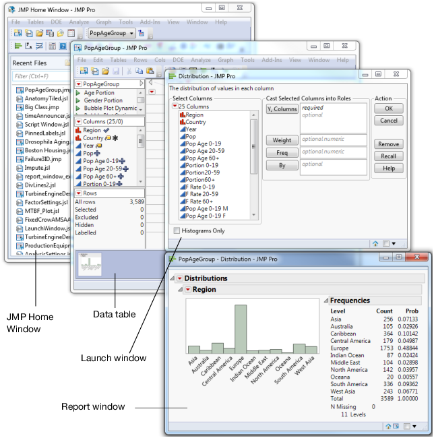This screenshot has height=438, width=434.
Task: Click scrollbar thumb of Columns (25/0) panel
Action: coord(140,141)
